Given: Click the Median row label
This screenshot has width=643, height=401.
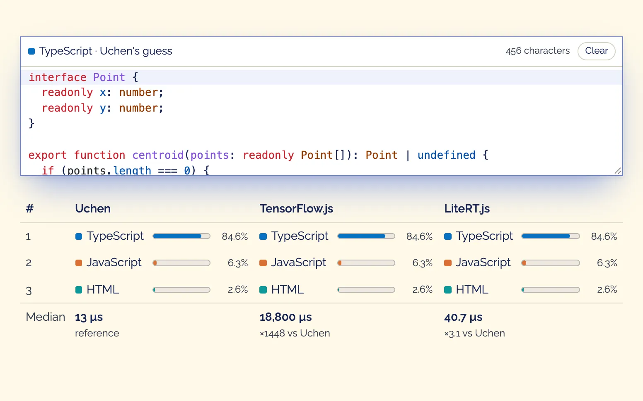Looking at the screenshot, I should pyautogui.click(x=46, y=317).
